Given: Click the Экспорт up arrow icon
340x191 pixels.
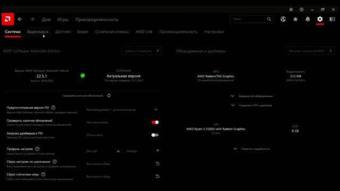Looking at the screenshot, I should pyautogui.click(x=158, y=151).
